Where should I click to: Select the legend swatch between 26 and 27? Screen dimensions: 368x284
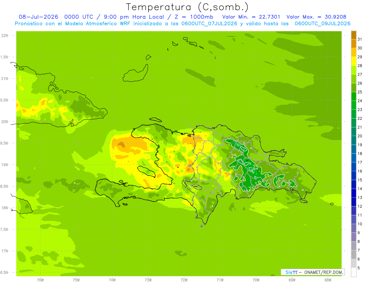(x=354, y=79)
